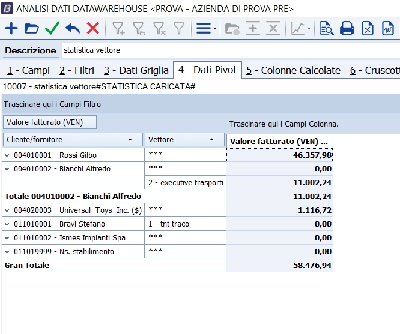Image resolution: width=400 pixels, height=334 pixels.
Task: Export to Excel using toolbar icon
Action: coord(368,28)
